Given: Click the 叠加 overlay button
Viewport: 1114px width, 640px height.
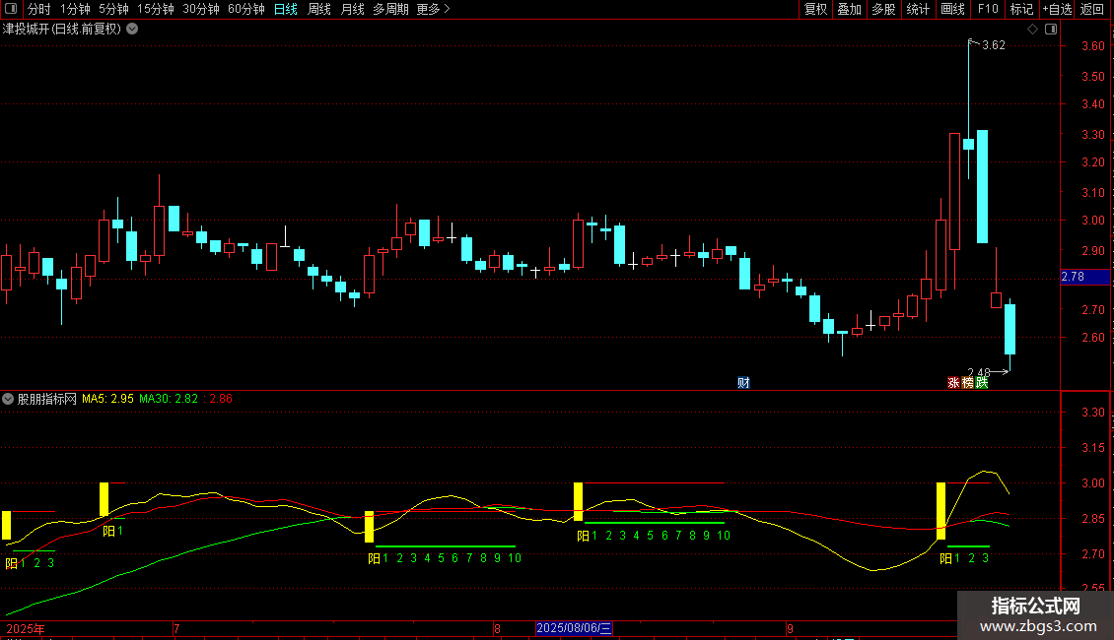Looking at the screenshot, I should pos(850,9).
